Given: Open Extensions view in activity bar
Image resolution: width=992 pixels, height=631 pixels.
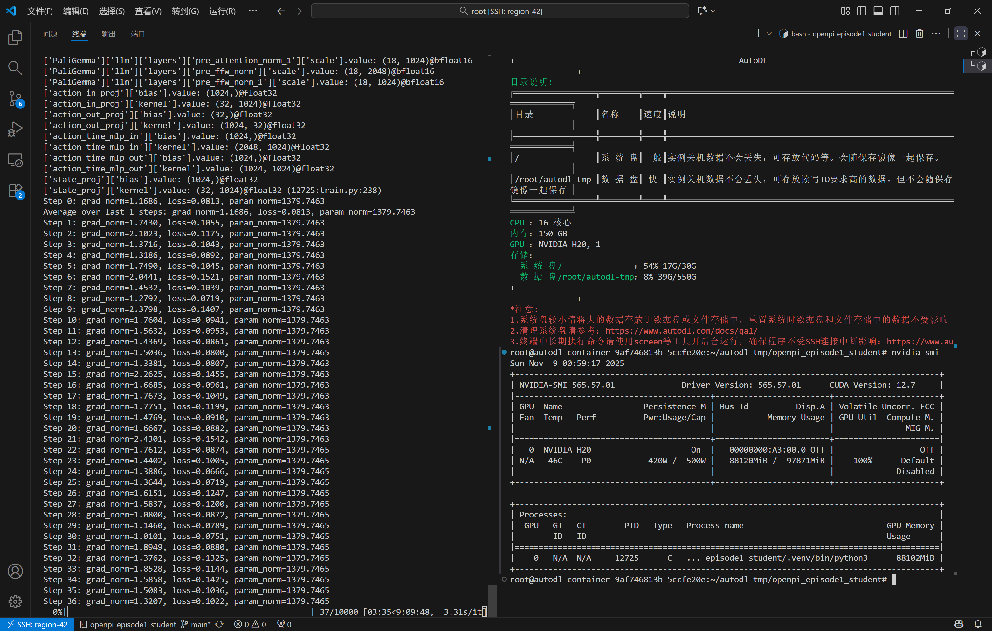Looking at the screenshot, I should (x=15, y=191).
